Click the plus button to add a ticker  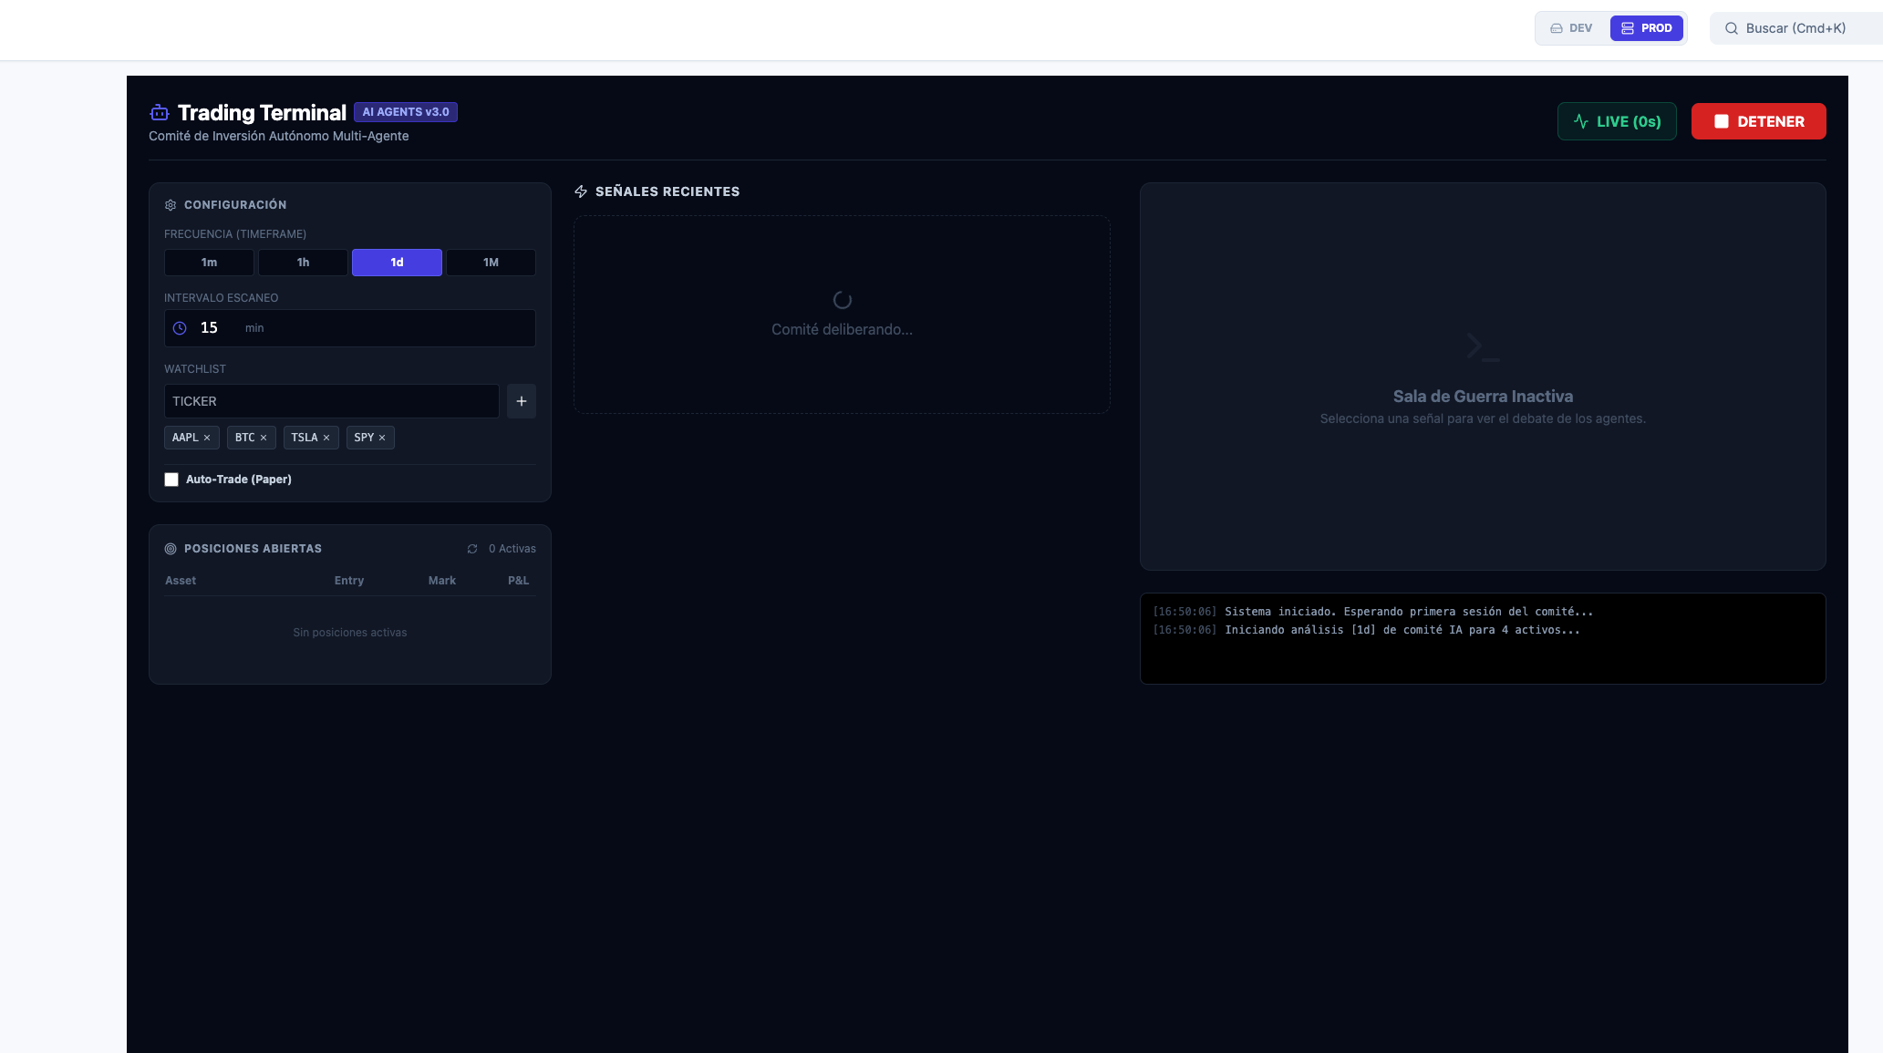tap(521, 401)
